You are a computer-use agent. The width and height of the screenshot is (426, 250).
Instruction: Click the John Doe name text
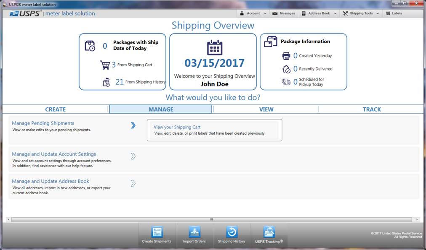pyautogui.click(x=214, y=84)
